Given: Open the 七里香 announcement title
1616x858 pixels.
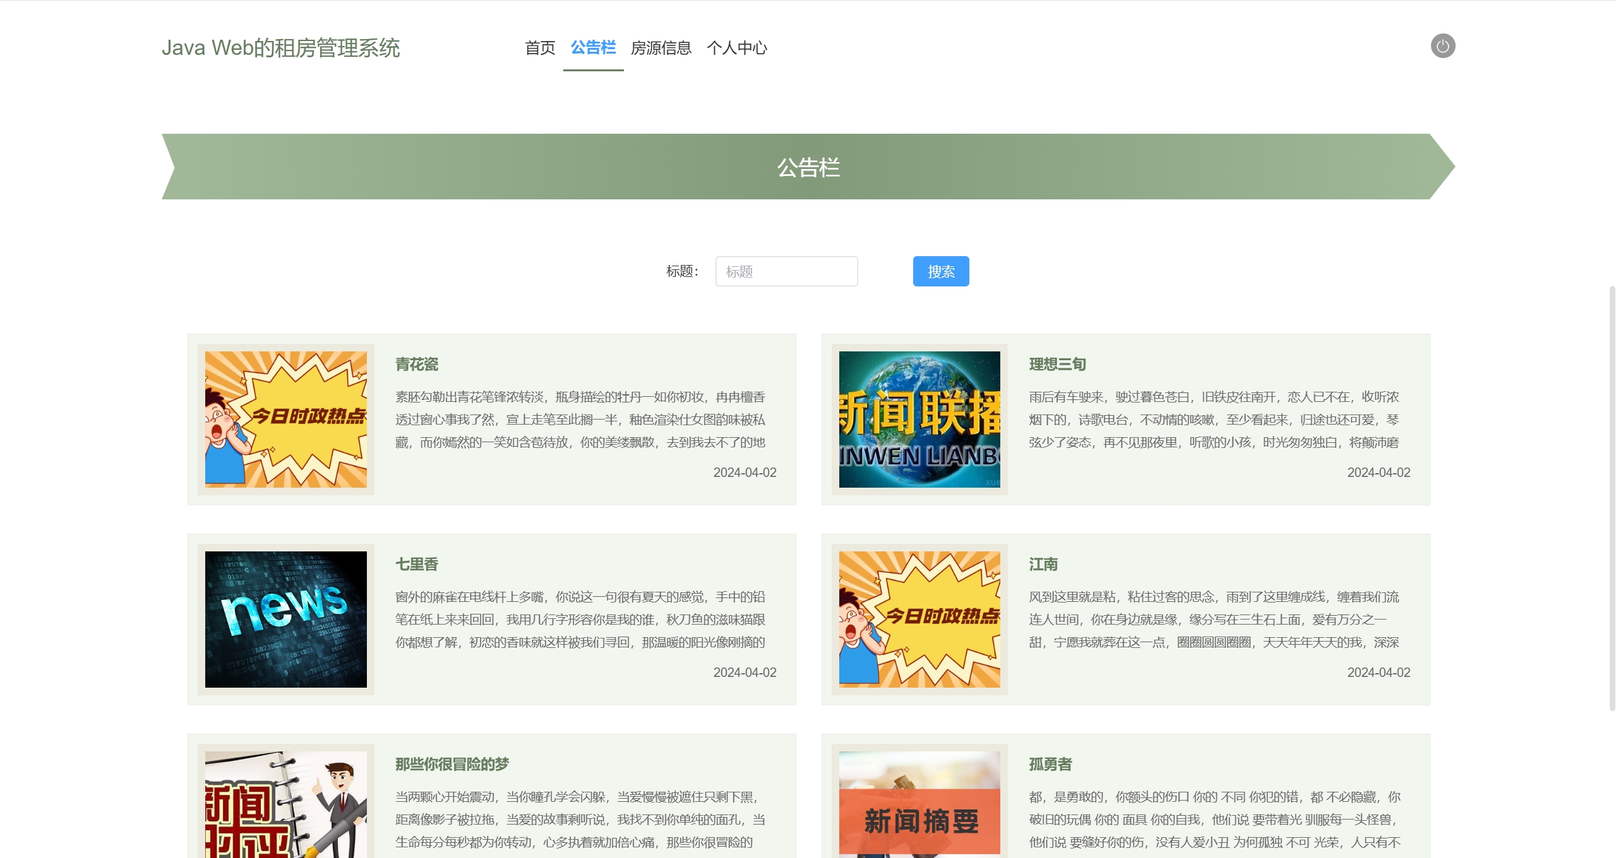Looking at the screenshot, I should coord(417,564).
